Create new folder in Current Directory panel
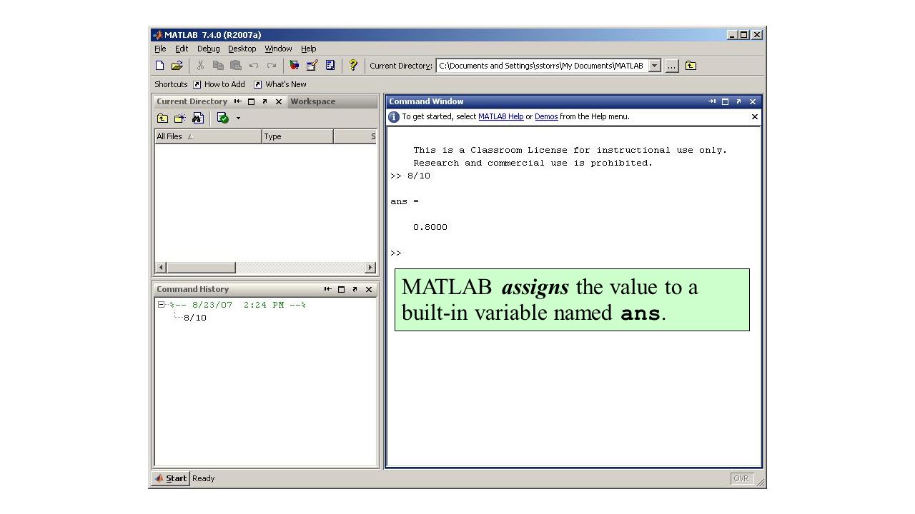 coord(180,118)
